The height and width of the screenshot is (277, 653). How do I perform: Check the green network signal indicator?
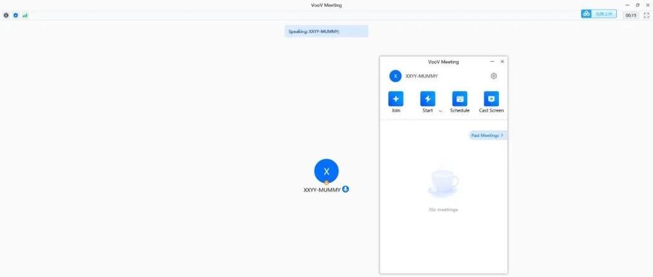(25, 15)
